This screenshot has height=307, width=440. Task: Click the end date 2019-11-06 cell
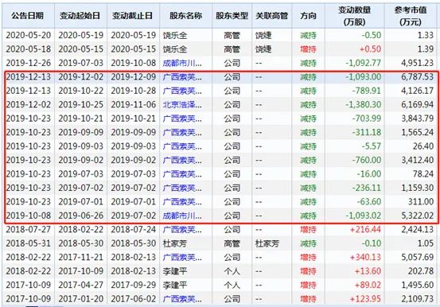(x=134, y=105)
